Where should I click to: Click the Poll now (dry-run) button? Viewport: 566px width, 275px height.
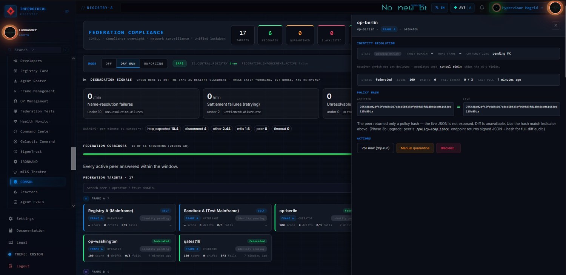pos(375,148)
